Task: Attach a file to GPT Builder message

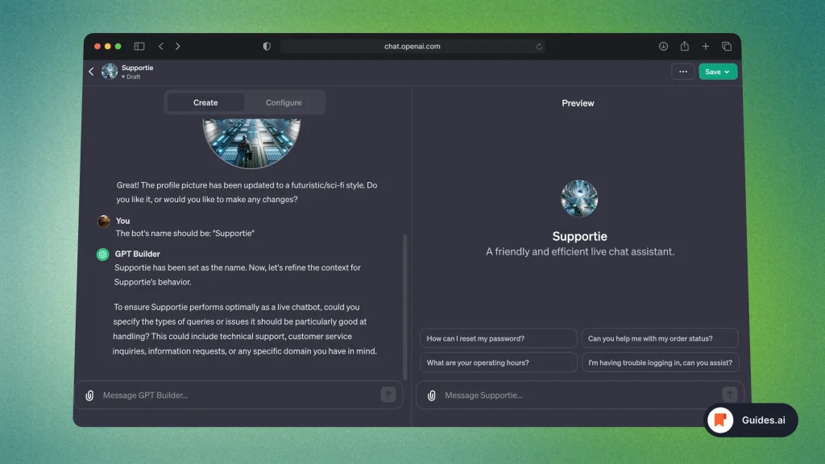Action: click(89, 395)
